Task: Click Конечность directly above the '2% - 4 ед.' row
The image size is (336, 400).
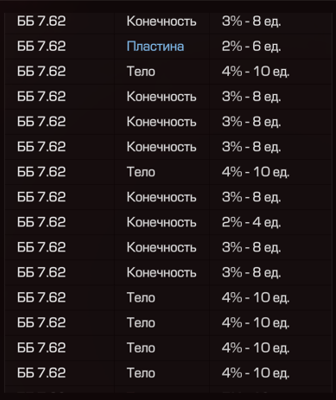Action: click(x=162, y=197)
